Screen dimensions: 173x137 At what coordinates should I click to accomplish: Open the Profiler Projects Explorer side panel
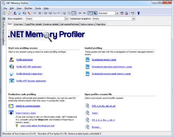coord(3,31)
